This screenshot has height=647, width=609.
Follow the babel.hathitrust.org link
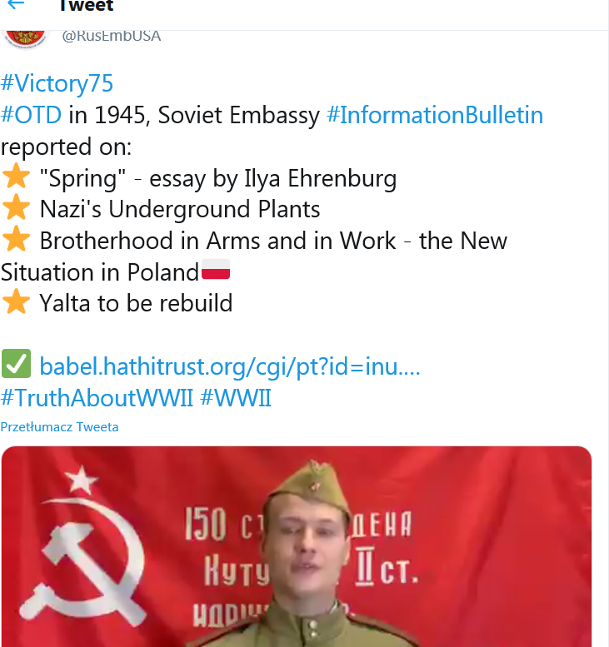pos(230,366)
